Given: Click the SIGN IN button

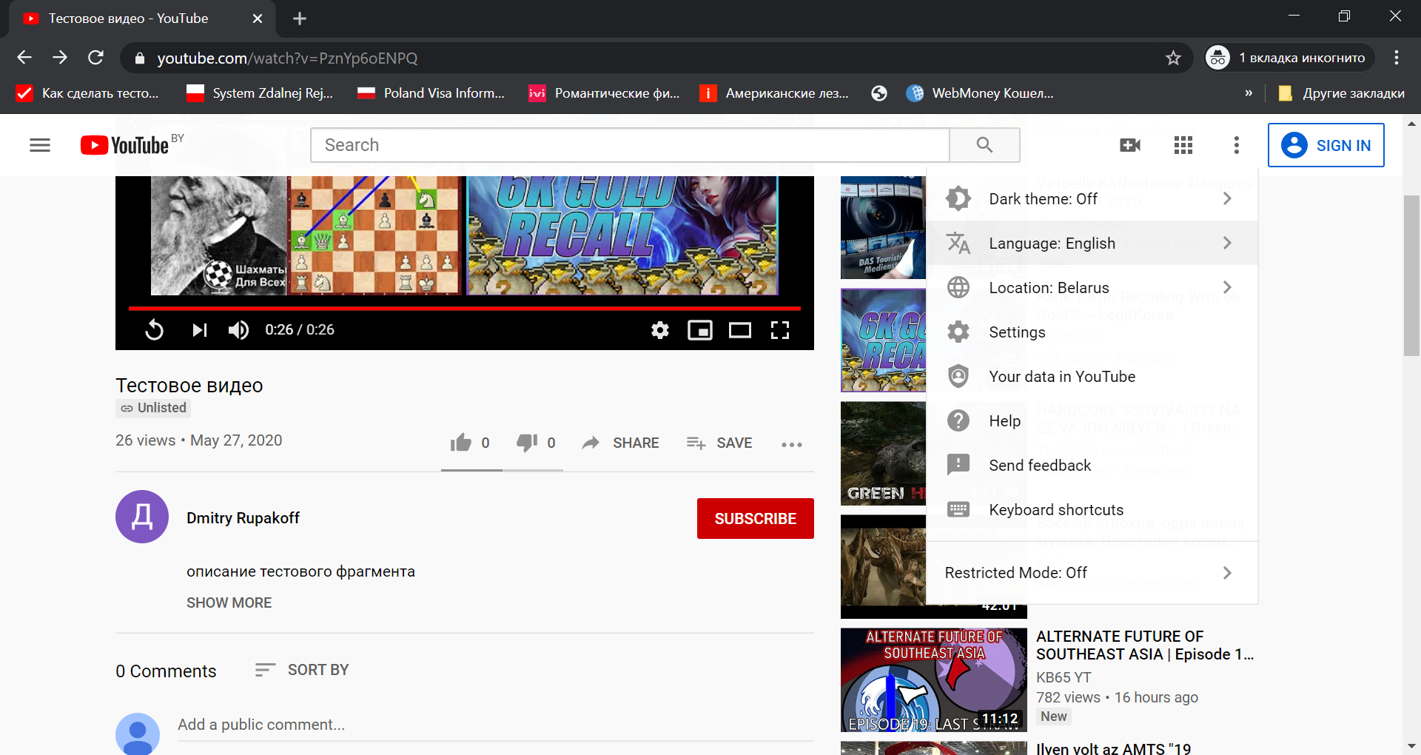Looking at the screenshot, I should [x=1326, y=145].
